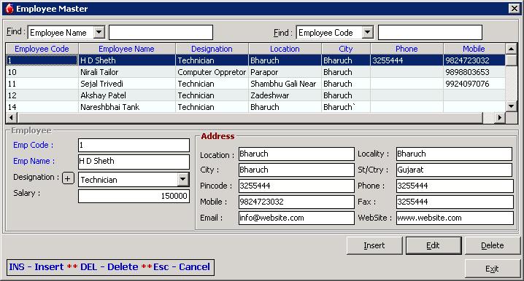Click phone 3255444 in selected grid row
This screenshot has height=281, width=524.
coord(407,60)
